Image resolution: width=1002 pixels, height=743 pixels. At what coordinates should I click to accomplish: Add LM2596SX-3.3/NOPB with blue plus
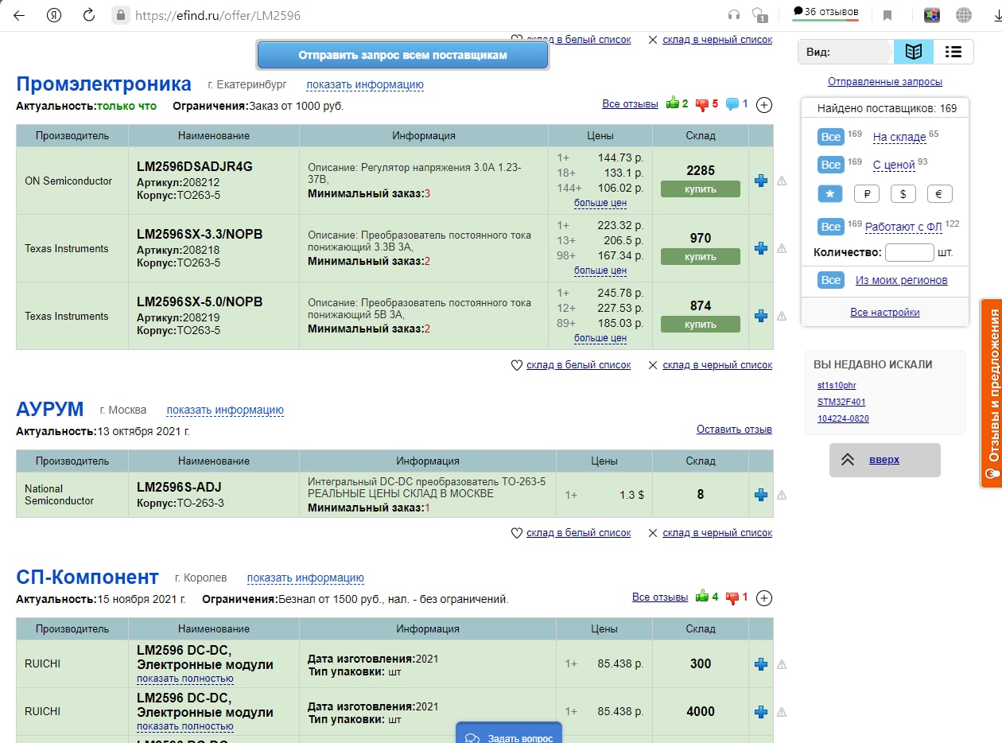coord(760,248)
